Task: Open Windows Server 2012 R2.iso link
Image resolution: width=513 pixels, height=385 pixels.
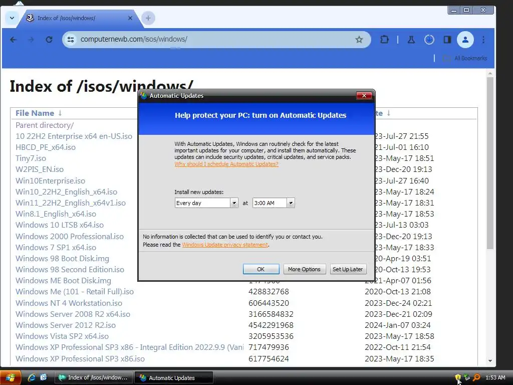Action: [66, 325]
